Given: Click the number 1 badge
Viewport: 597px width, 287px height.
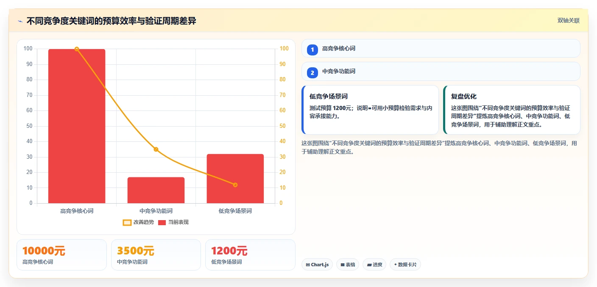Looking at the screenshot, I should [312, 50].
